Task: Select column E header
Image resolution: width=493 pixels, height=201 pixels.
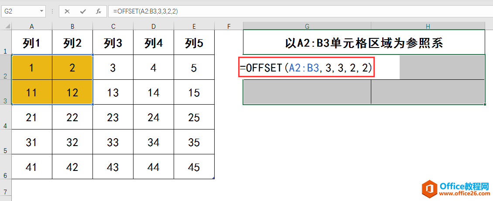Action: [x=194, y=27]
